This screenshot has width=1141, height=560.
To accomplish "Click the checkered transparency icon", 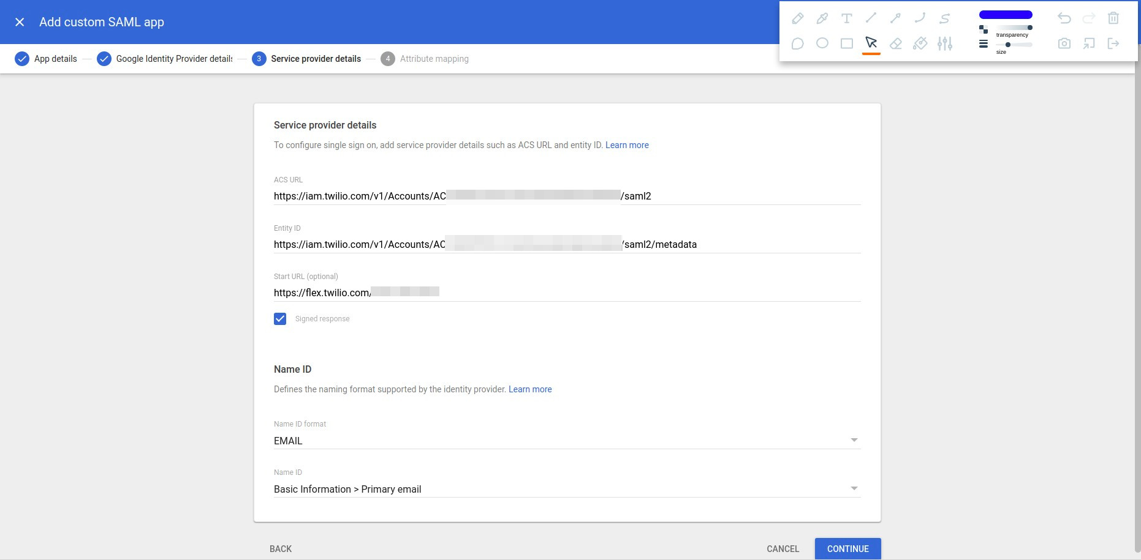I will point(983,29).
